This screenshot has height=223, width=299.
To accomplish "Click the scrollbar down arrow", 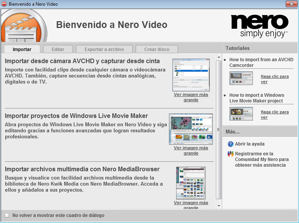I will 219,206.
